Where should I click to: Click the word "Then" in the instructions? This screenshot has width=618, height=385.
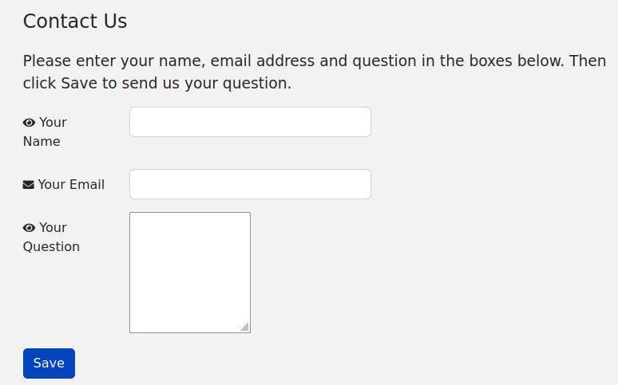tap(588, 61)
